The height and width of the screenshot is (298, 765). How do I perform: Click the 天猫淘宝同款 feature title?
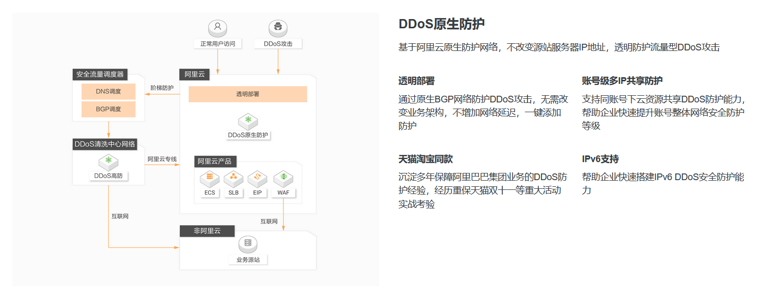[x=426, y=159]
